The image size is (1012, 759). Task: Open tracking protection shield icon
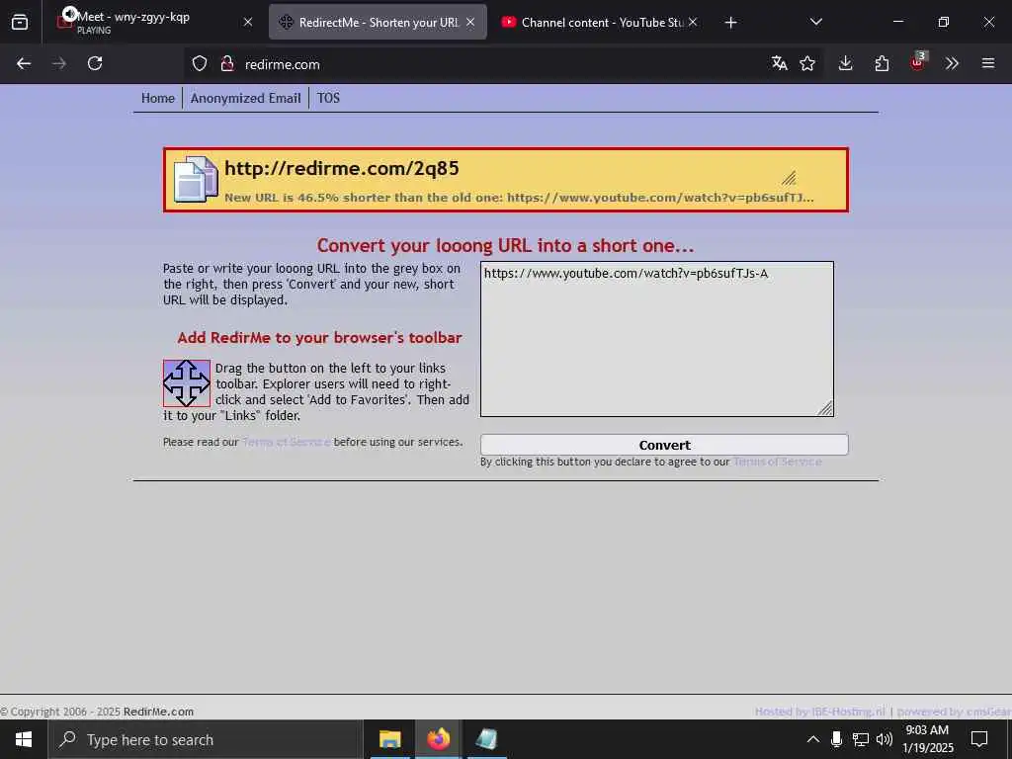coord(200,64)
